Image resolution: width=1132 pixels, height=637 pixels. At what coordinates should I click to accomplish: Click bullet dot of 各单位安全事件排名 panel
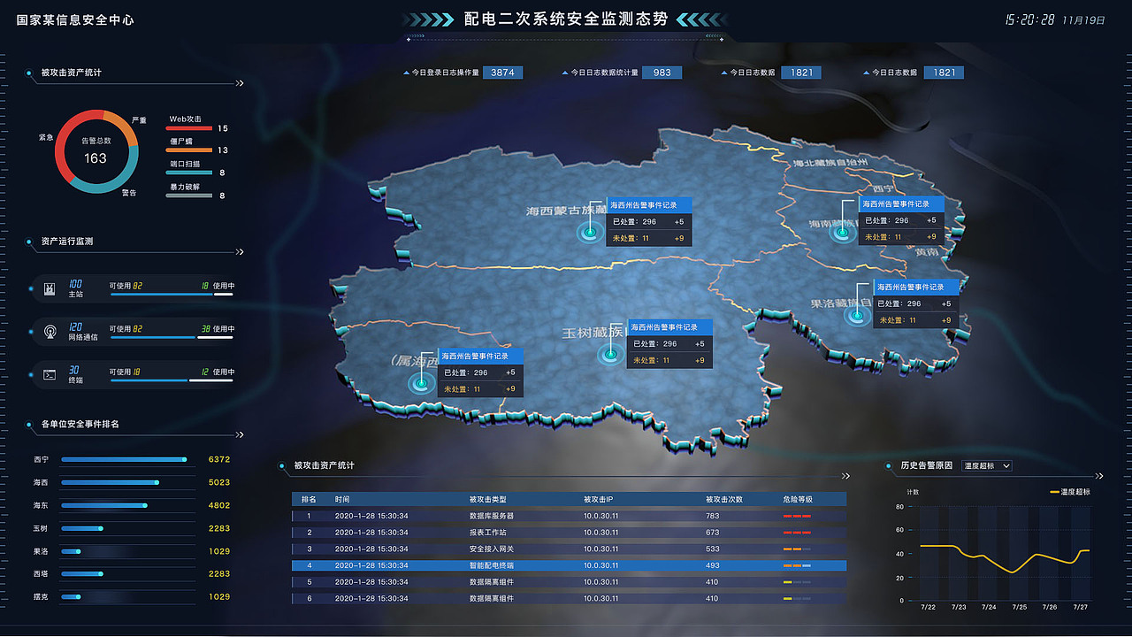29,424
